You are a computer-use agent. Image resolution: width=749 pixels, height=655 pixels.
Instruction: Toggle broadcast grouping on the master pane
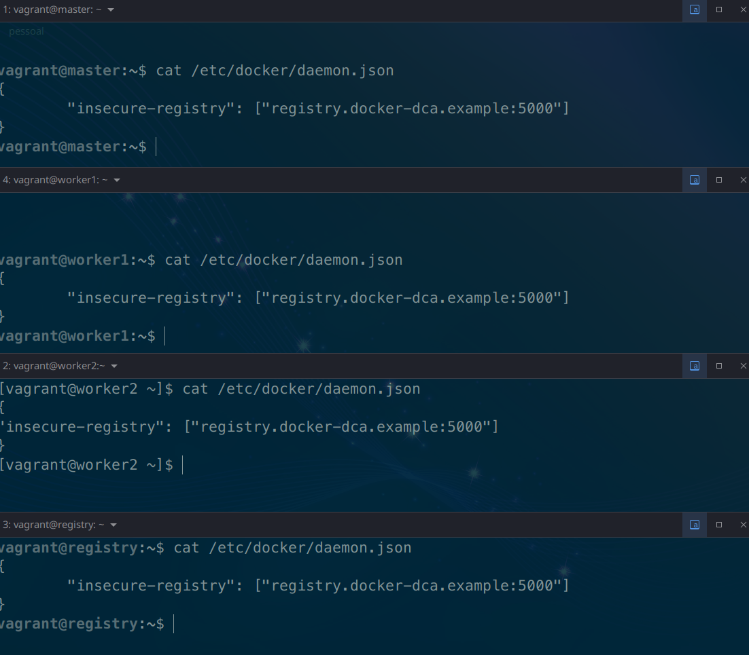(x=694, y=10)
